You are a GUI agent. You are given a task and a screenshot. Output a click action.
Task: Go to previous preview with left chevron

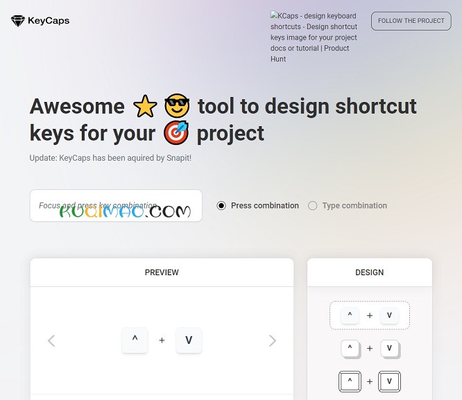[51, 341]
